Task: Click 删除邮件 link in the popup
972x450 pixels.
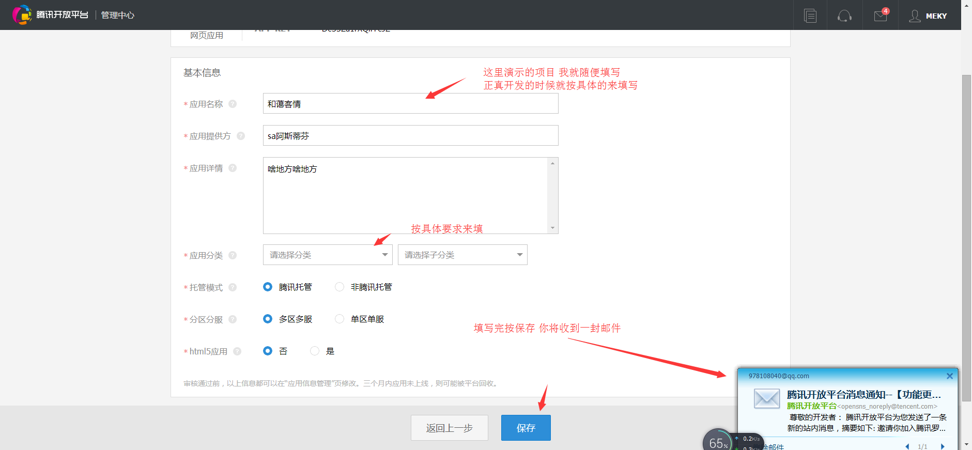Action: pyautogui.click(x=769, y=447)
